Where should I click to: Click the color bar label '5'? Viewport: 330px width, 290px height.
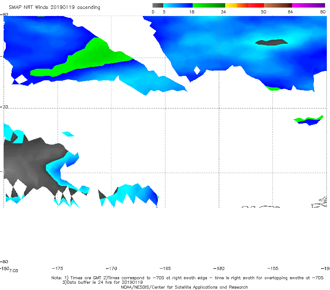pos(164,12)
